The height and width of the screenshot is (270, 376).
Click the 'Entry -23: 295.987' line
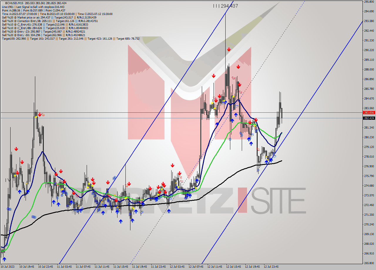[x=44, y=31]
